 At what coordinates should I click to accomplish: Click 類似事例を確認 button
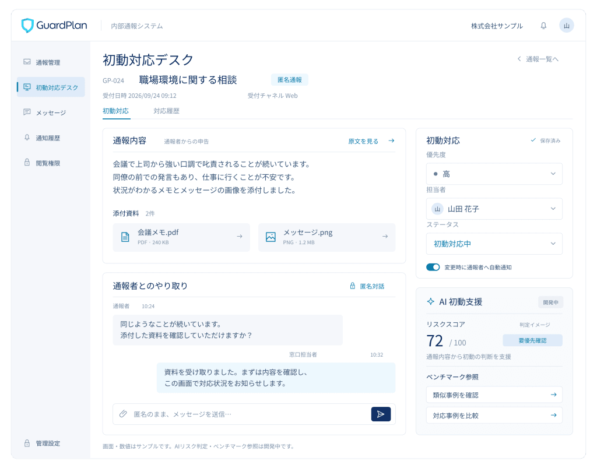click(x=494, y=395)
